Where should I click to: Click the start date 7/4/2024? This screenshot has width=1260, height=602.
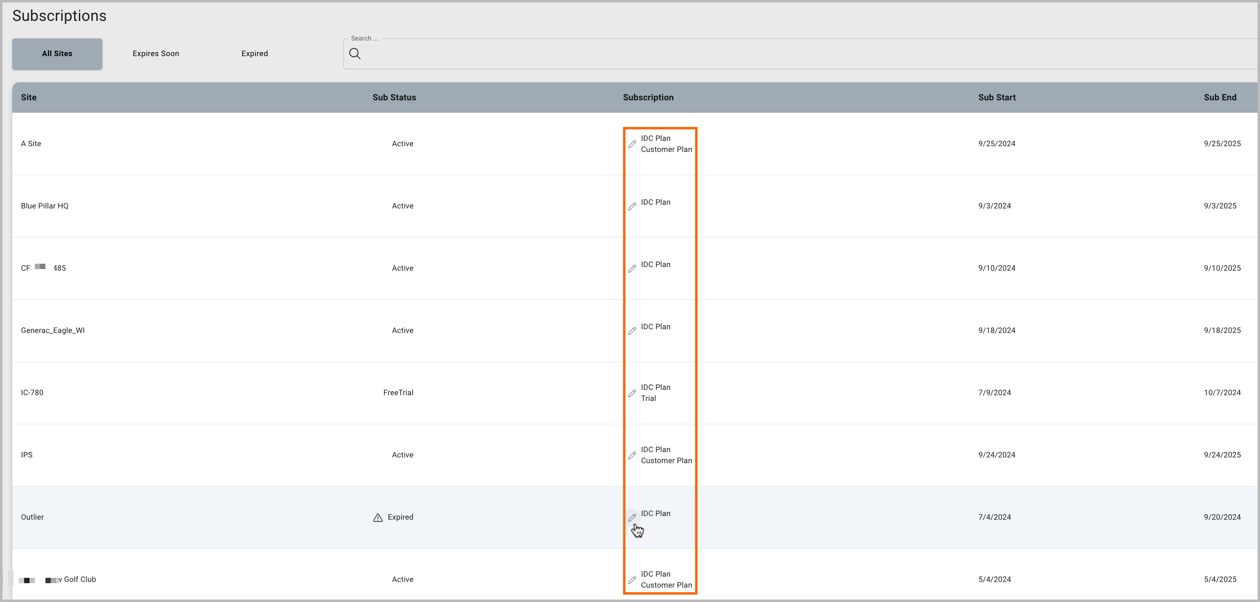994,517
